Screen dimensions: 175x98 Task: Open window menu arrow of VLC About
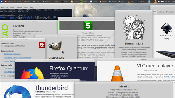(x=99, y=60)
